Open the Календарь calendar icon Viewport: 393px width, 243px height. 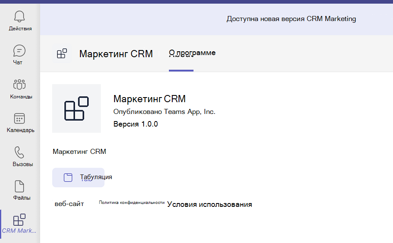coord(19,119)
